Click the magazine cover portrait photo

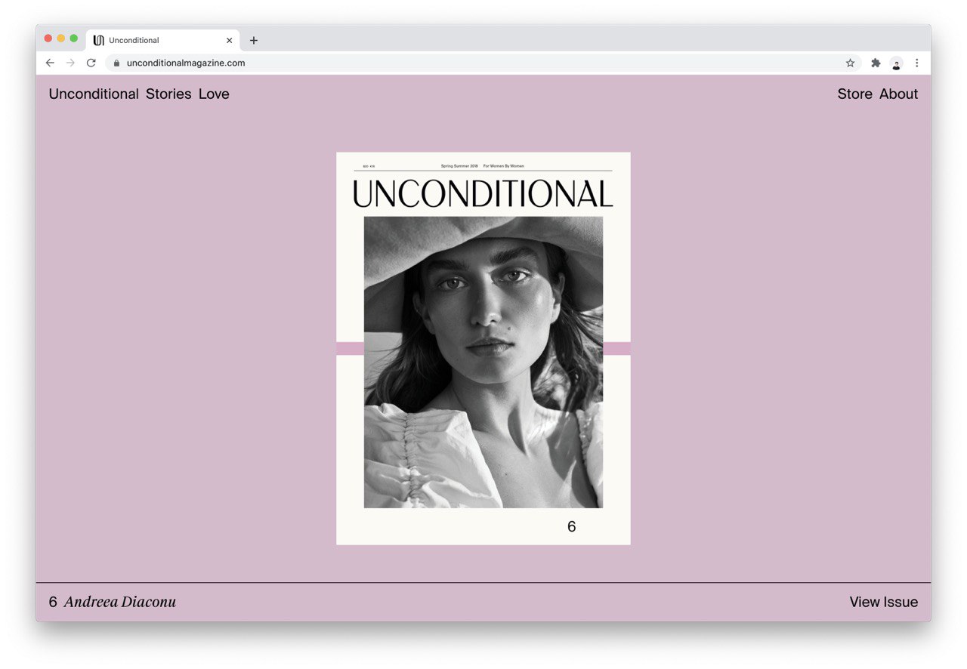483,362
